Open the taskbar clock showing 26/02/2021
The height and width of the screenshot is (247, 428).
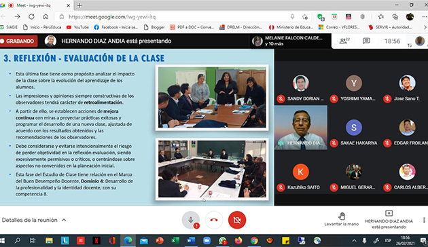[406, 240]
